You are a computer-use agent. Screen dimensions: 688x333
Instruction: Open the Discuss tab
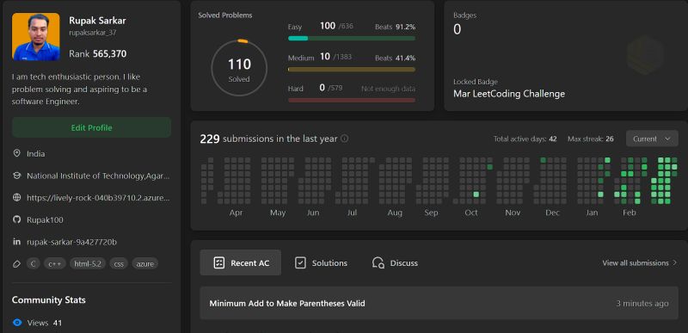pos(395,262)
